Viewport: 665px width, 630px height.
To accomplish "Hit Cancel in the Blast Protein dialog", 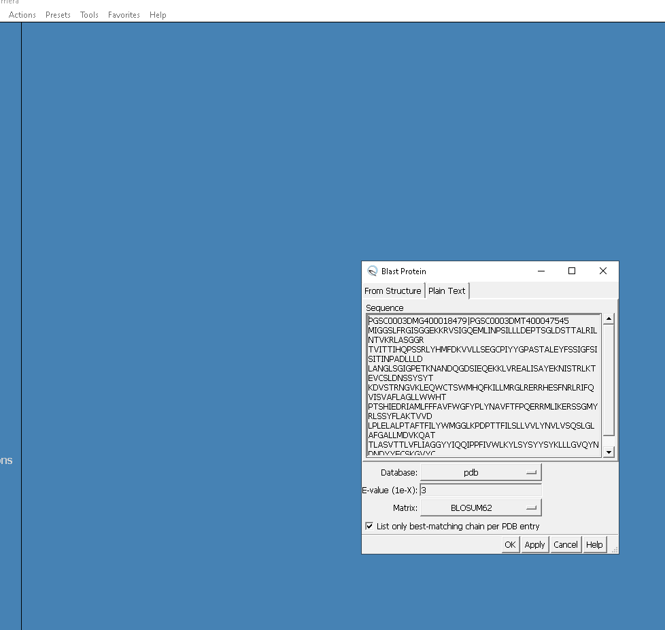I will coord(565,544).
